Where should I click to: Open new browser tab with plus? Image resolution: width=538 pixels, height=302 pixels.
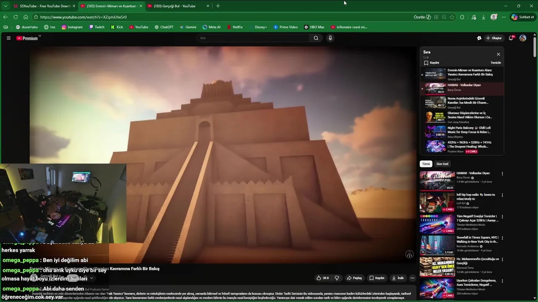[x=218, y=6]
